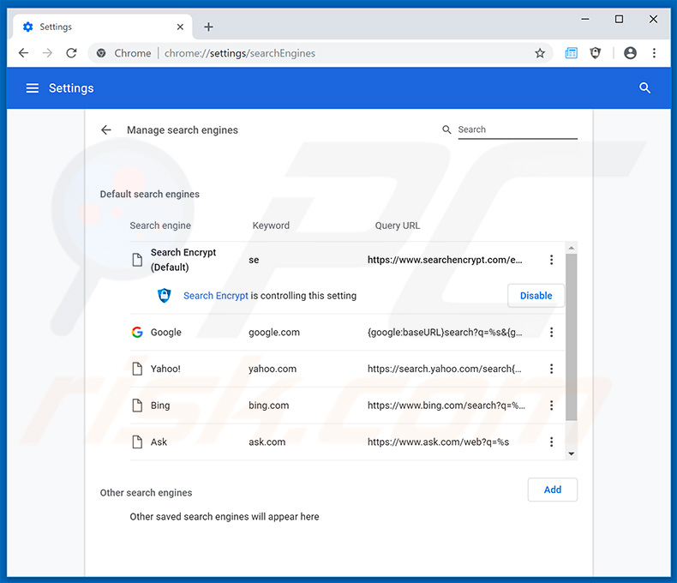This screenshot has height=583, width=677.
Task: Select the Yahoo! search engine name
Action: [x=165, y=369]
